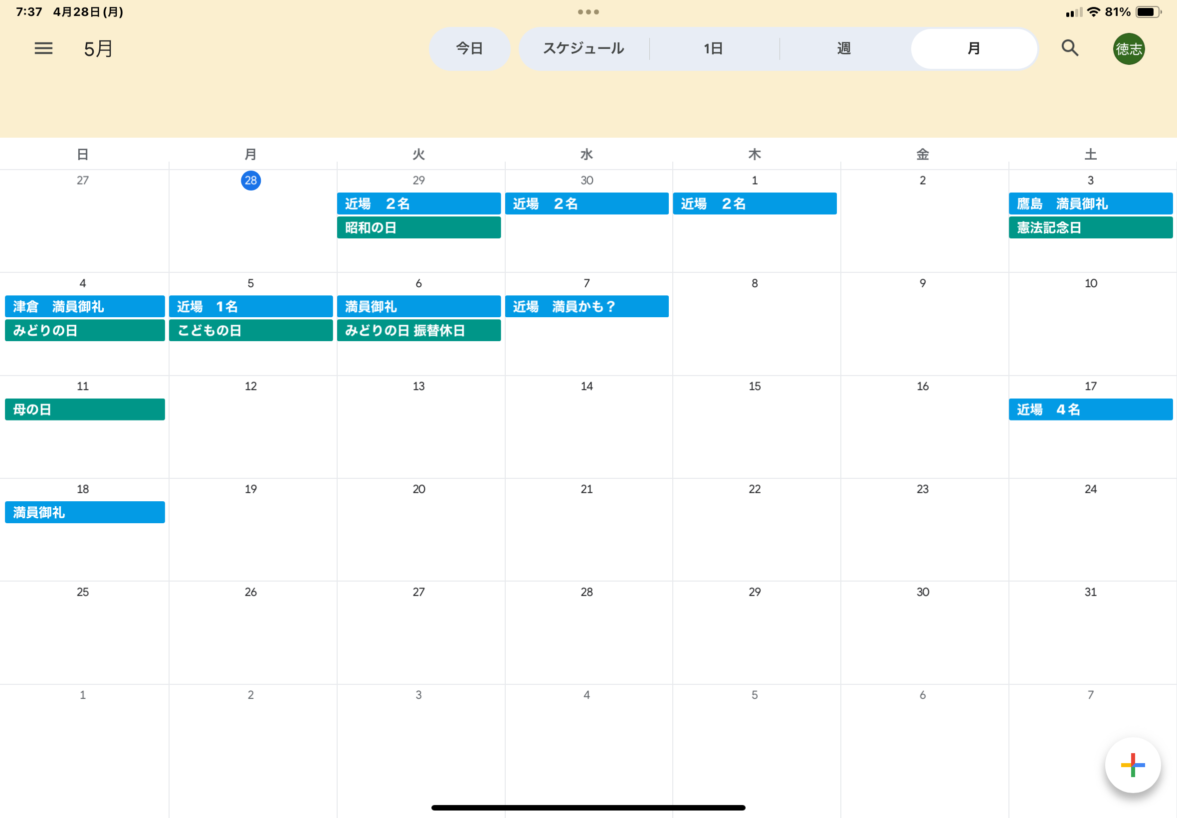This screenshot has width=1177, height=818.
Task: Open 近場 4名 event on May 17
Action: point(1090,409)
